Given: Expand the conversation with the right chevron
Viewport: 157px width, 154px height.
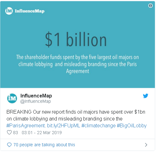Looking at the screenshot, I should (146, 145).
